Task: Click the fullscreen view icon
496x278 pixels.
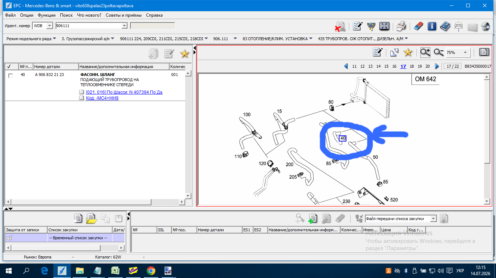Action: pos(384,26)
